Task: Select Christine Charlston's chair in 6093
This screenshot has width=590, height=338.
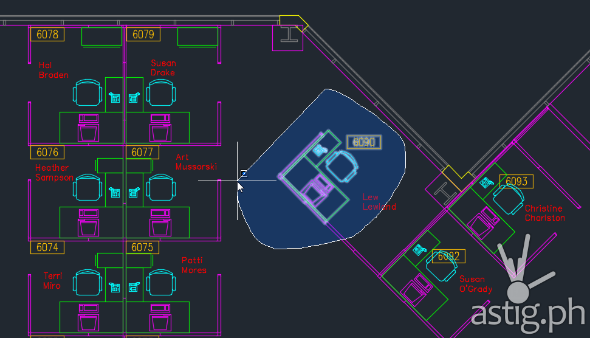Action: coord(509,199)
